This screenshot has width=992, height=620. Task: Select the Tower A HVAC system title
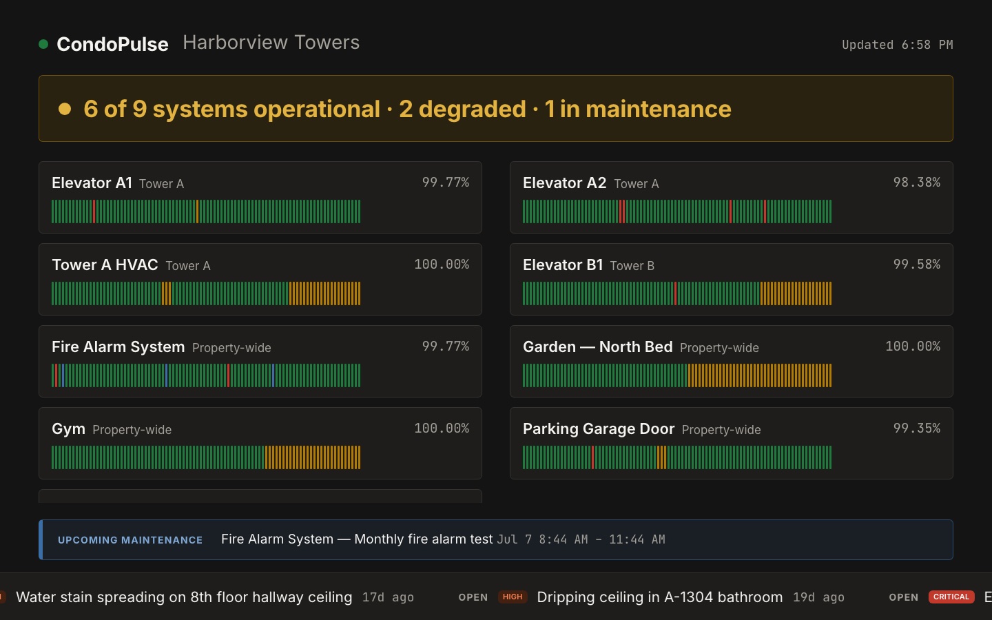pos(105,265)
